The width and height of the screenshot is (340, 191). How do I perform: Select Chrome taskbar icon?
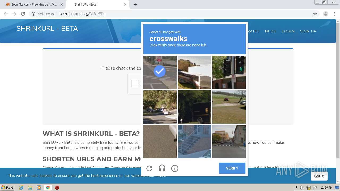point(48,188)
